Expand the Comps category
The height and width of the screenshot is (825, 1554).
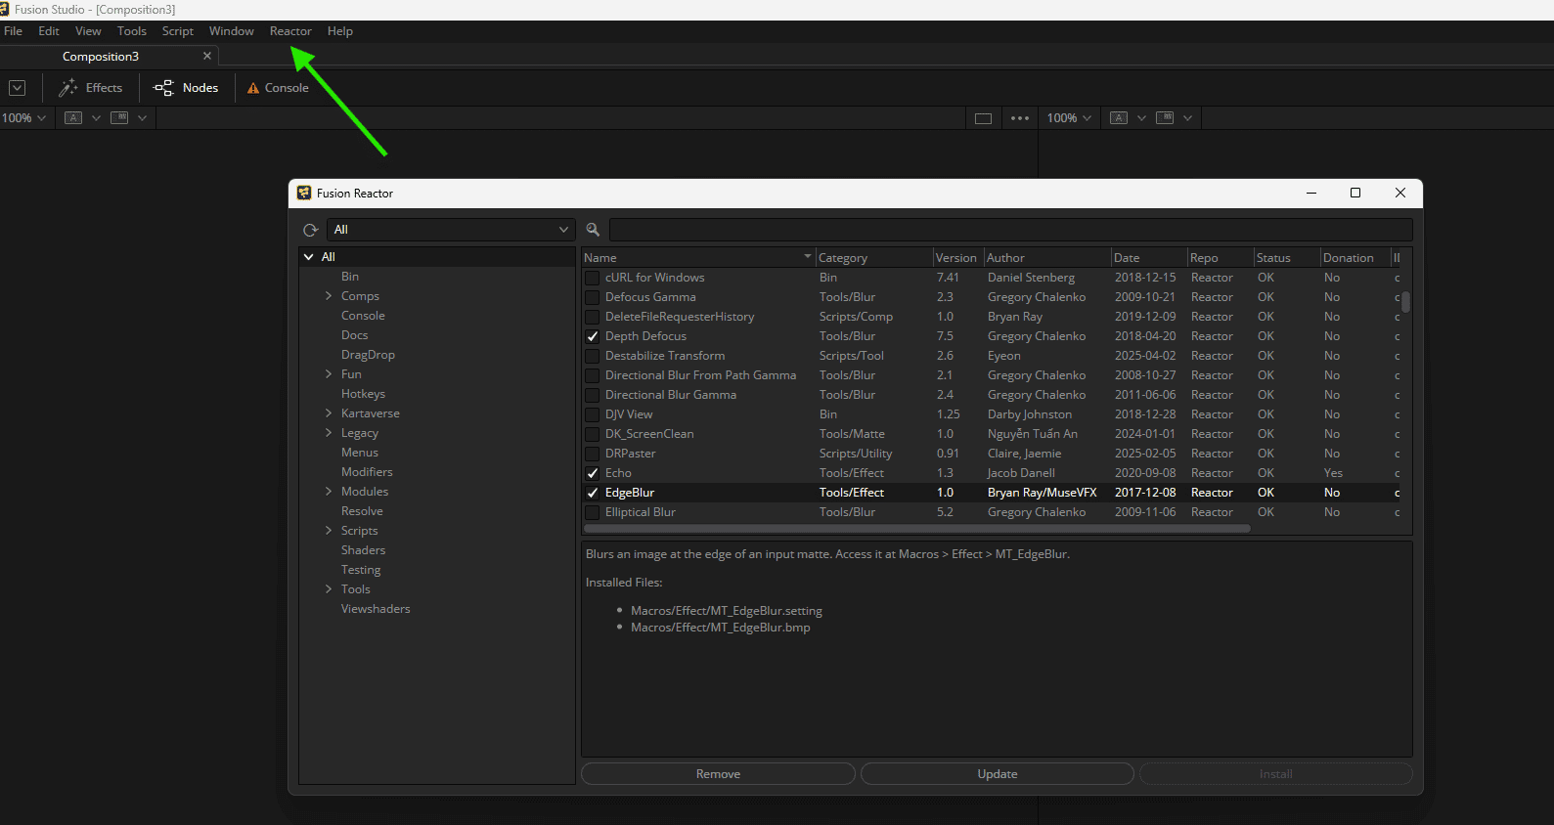(329, 296)
